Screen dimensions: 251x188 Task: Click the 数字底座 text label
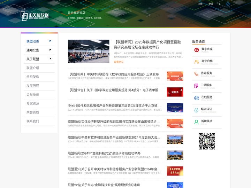tap(207, 49)
